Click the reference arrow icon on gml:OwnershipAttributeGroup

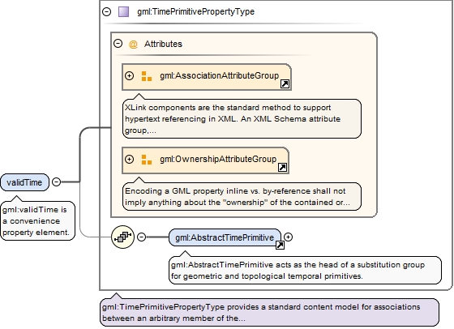pos(282,167)
